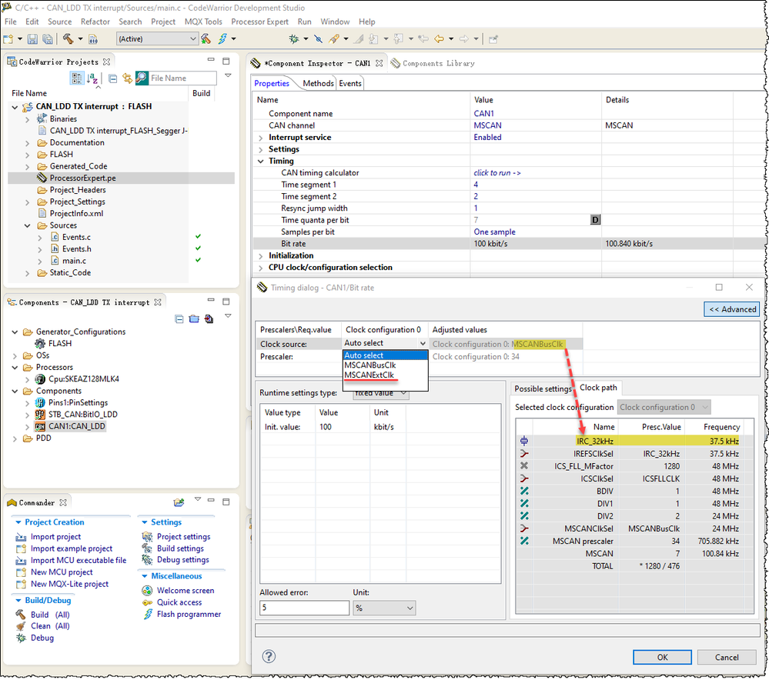The height and width of the screenshot is (680, 769).
Task: Collapse the Sources folder in project tree
Action: 28,225
